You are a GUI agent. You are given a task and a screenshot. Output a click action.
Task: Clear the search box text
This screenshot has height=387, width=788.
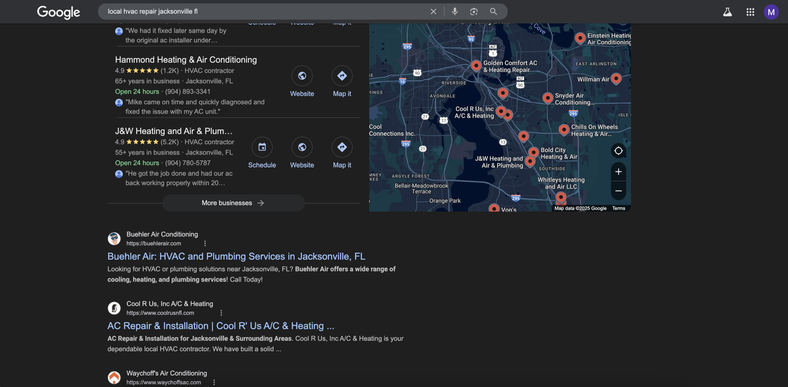click(433, 11)
